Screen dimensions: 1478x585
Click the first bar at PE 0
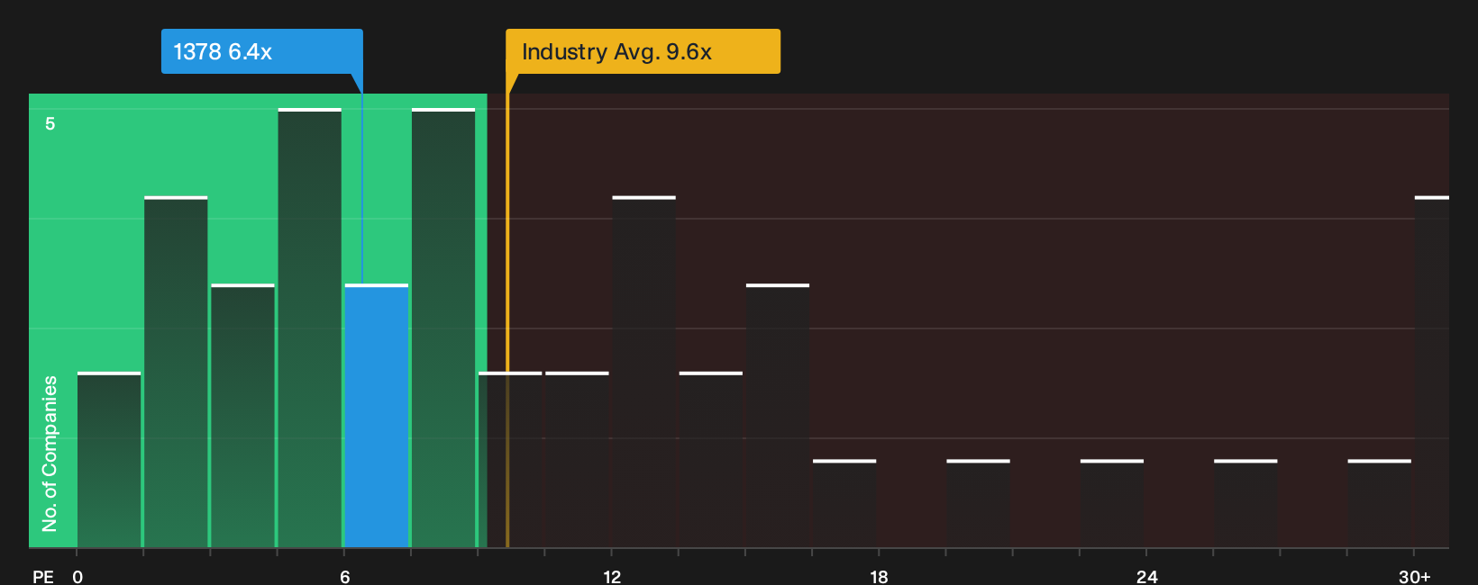109,460
